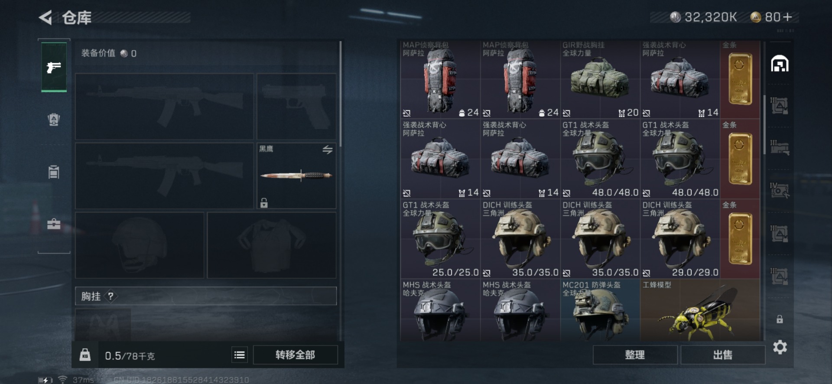The image size is (832, 384).
Task: Open the expansion box IV storage icon
Action: pos(779,190)
